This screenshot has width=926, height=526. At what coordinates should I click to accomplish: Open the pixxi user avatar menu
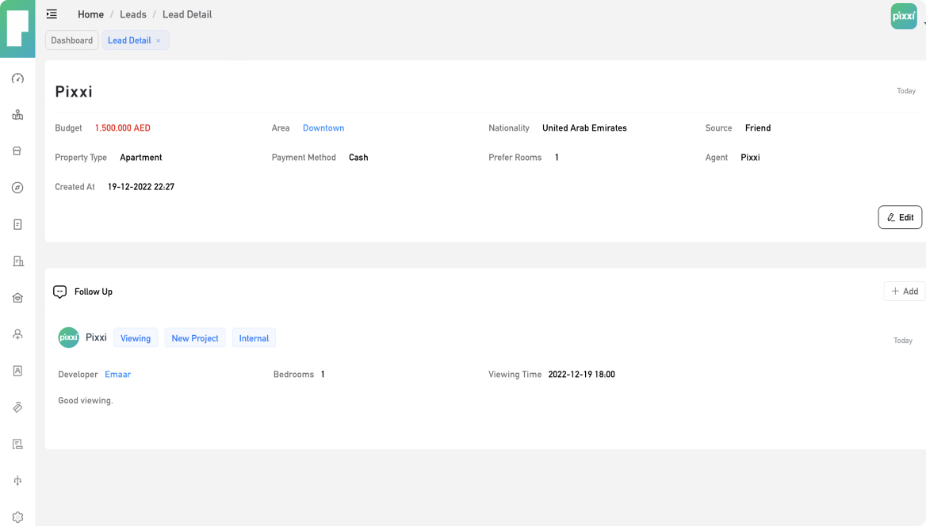tap(904, 17)
